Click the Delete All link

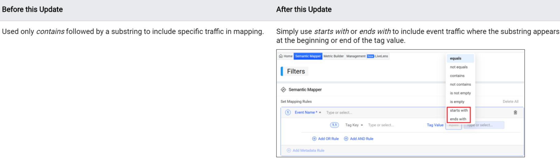coord(510,101)
